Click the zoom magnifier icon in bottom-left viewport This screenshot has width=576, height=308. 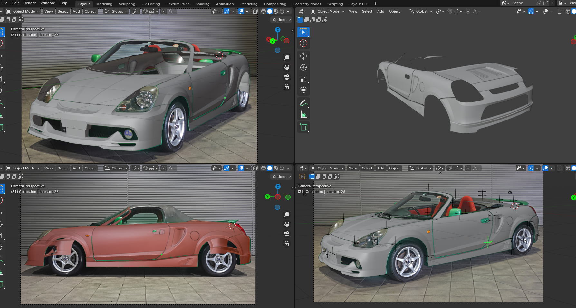[x=286, y=215]
